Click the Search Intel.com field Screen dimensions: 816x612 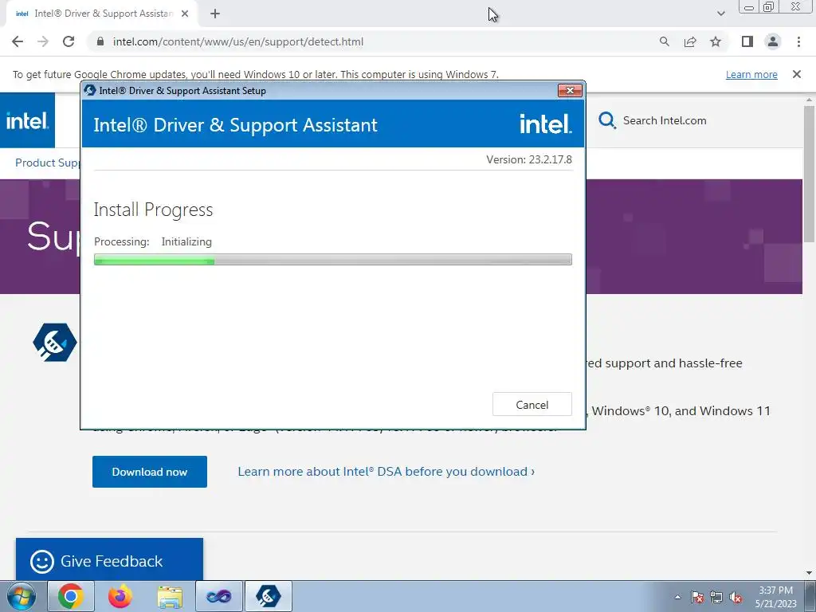click(665, 121)
